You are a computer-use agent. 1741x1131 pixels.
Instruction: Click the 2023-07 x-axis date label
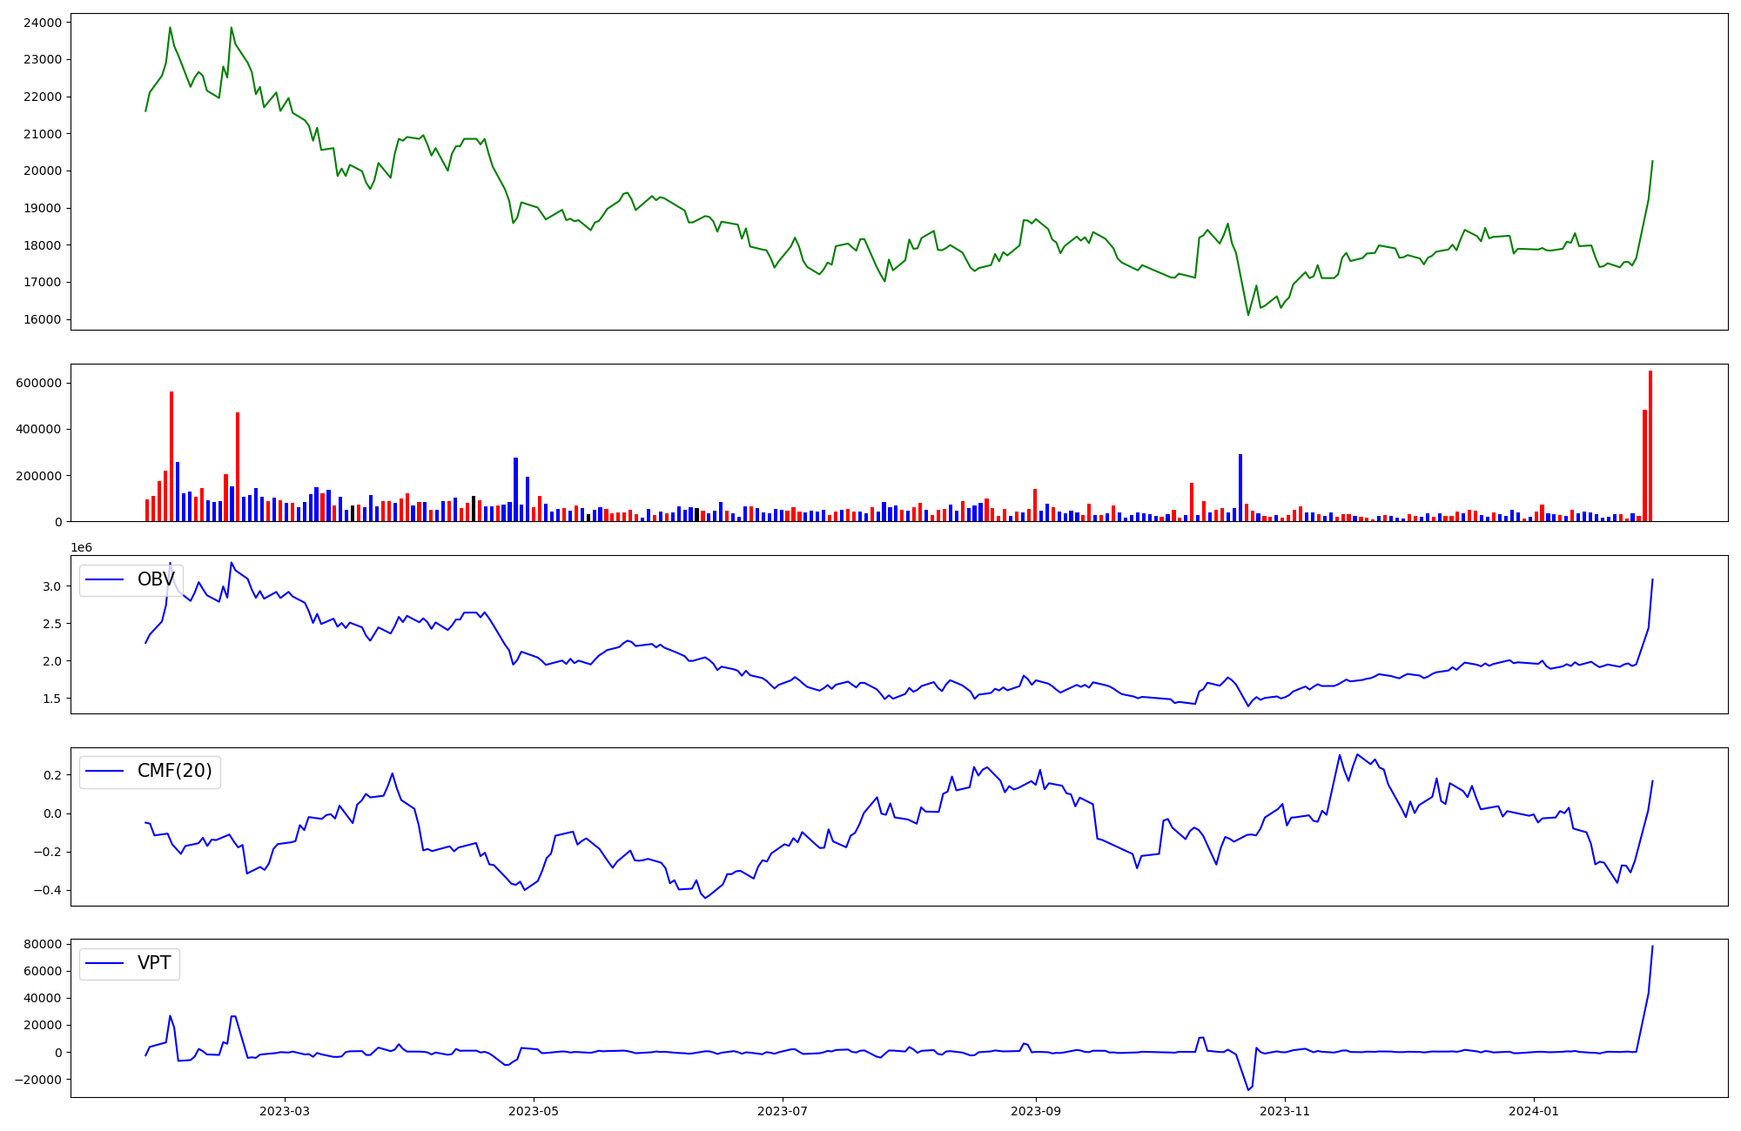tap(783, 1111)
